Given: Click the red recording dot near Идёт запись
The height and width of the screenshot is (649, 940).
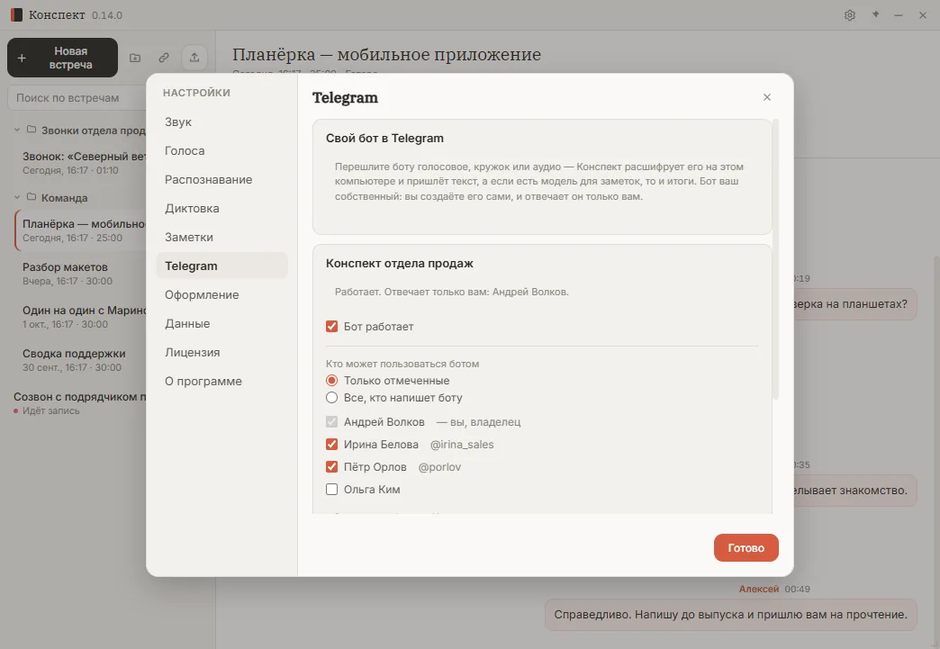Looking at the screenshot, I should point(15,411).
